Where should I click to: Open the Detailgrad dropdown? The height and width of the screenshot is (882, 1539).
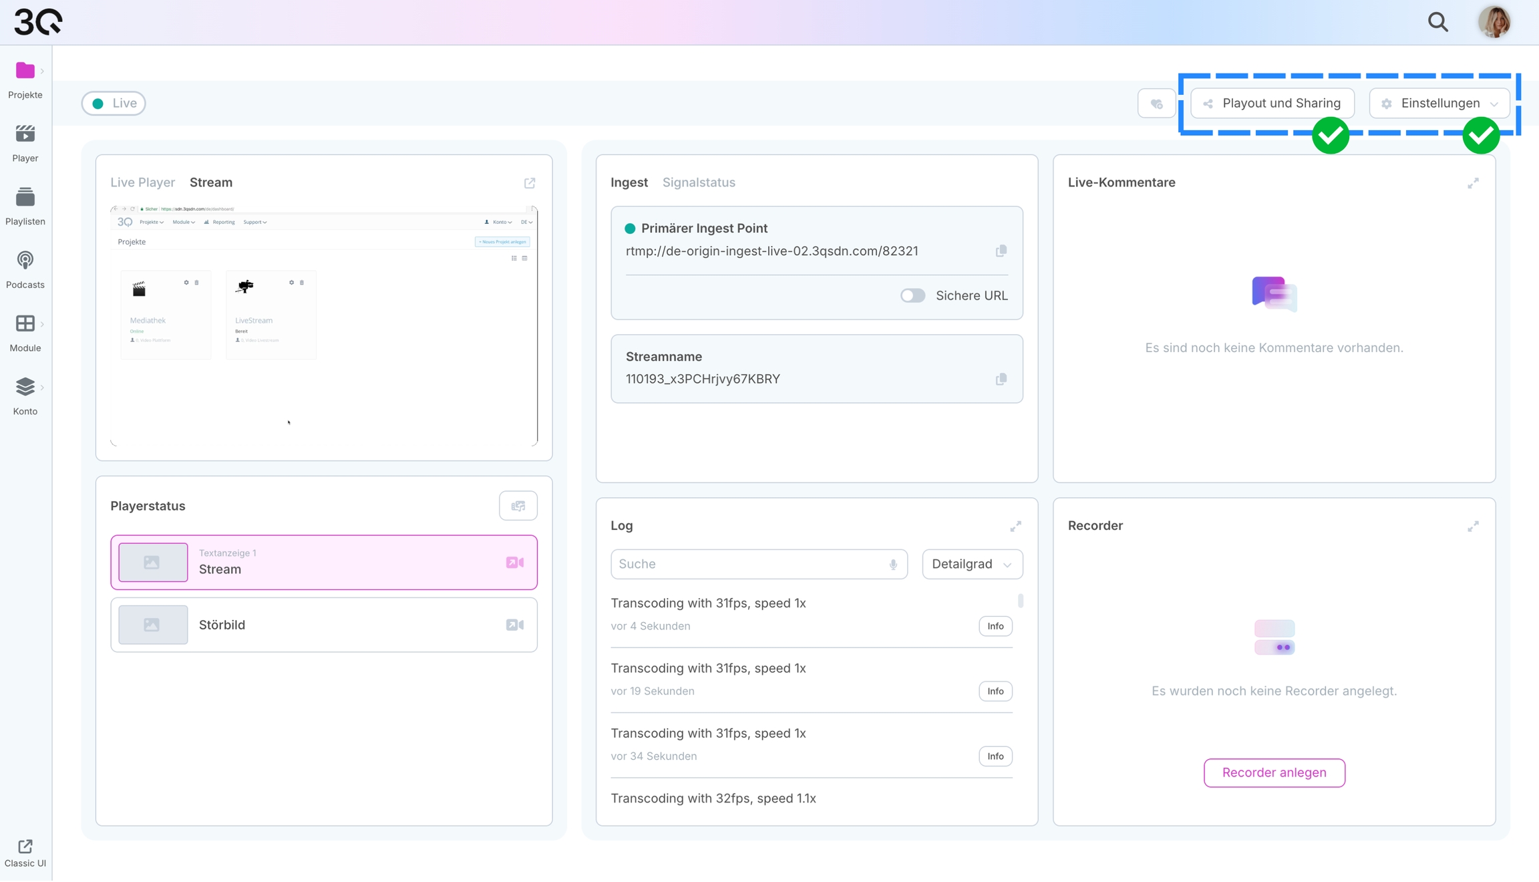pos(972,564)
